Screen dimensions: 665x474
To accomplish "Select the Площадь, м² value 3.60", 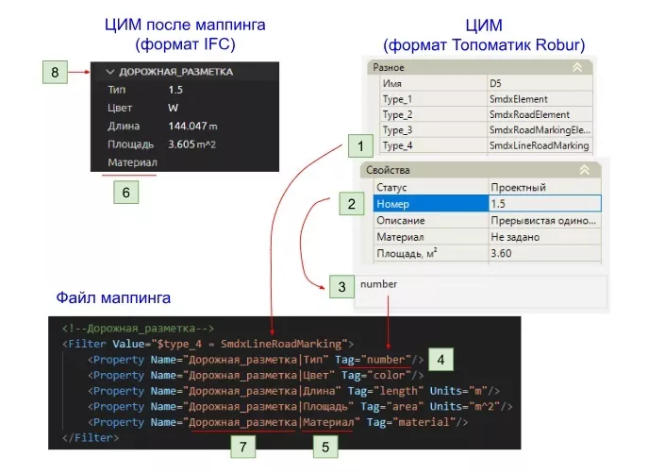I will pos(542,254).
